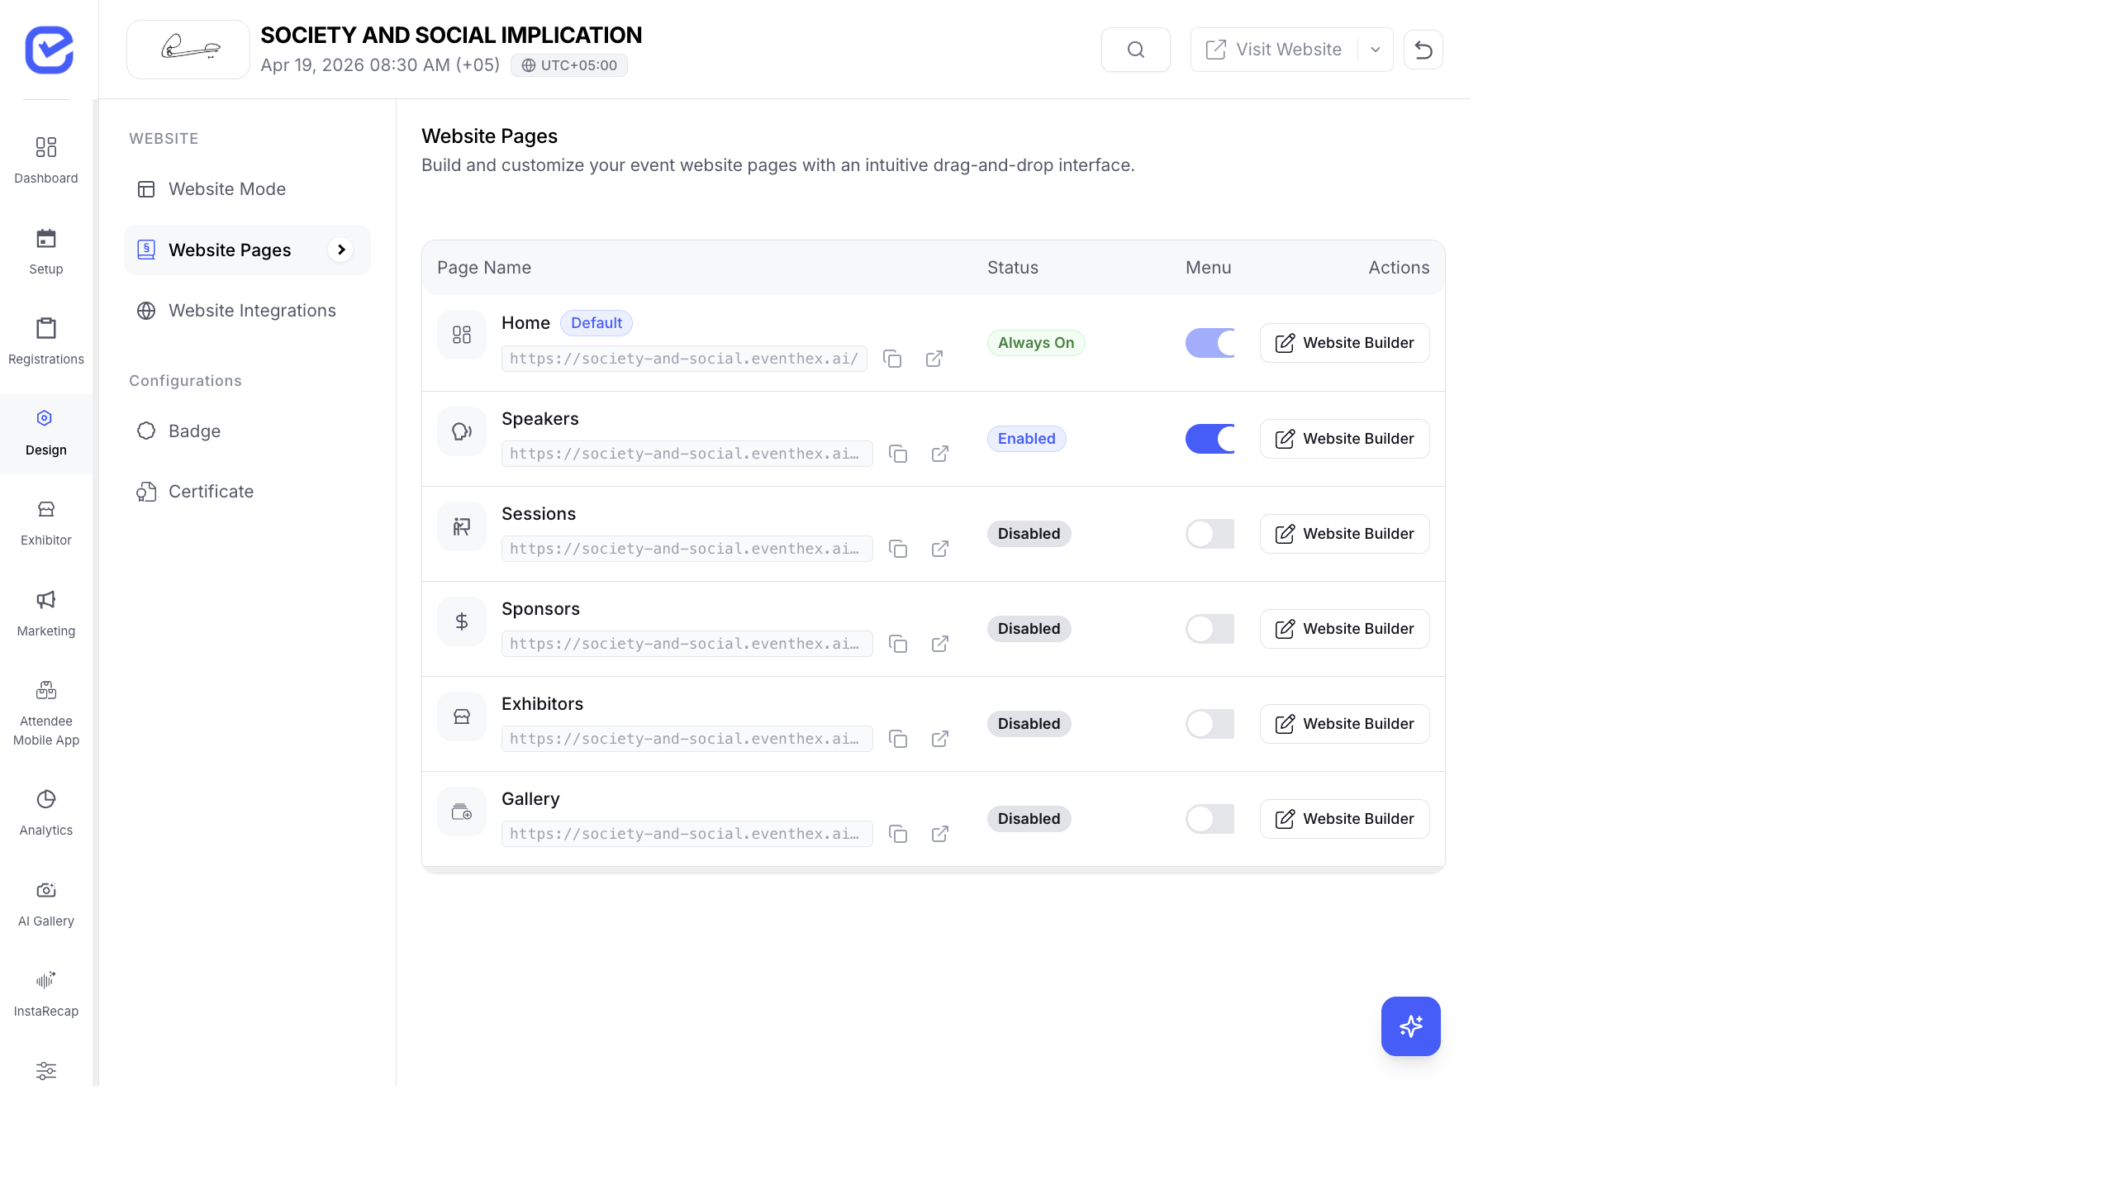Open the Visit Website dropdown arrow
Viewport: 2115px width, 1190px height.
point(1375,49)
